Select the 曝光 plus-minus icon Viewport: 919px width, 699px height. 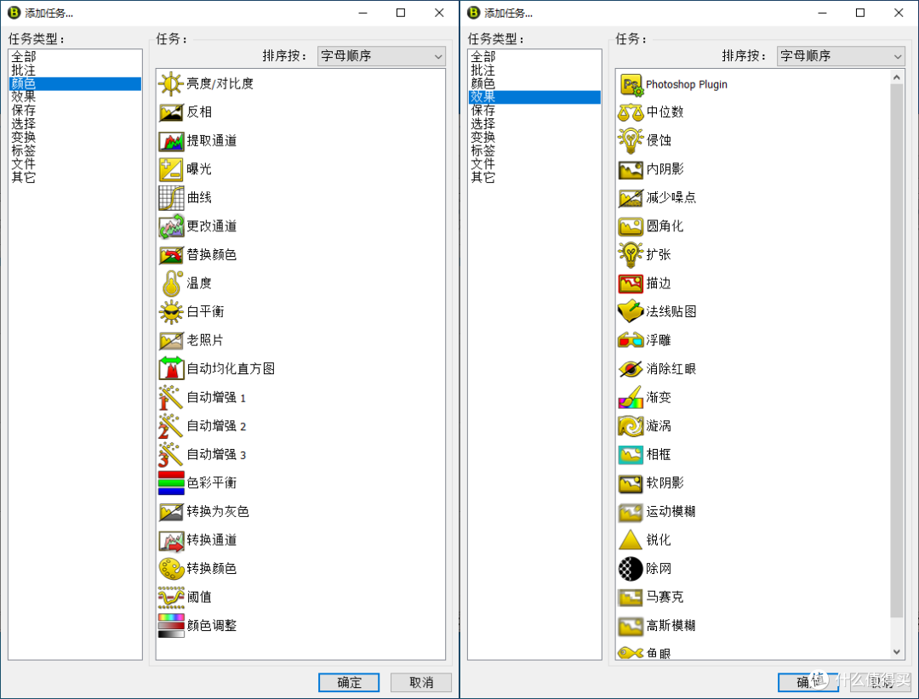tap(170, 169)
